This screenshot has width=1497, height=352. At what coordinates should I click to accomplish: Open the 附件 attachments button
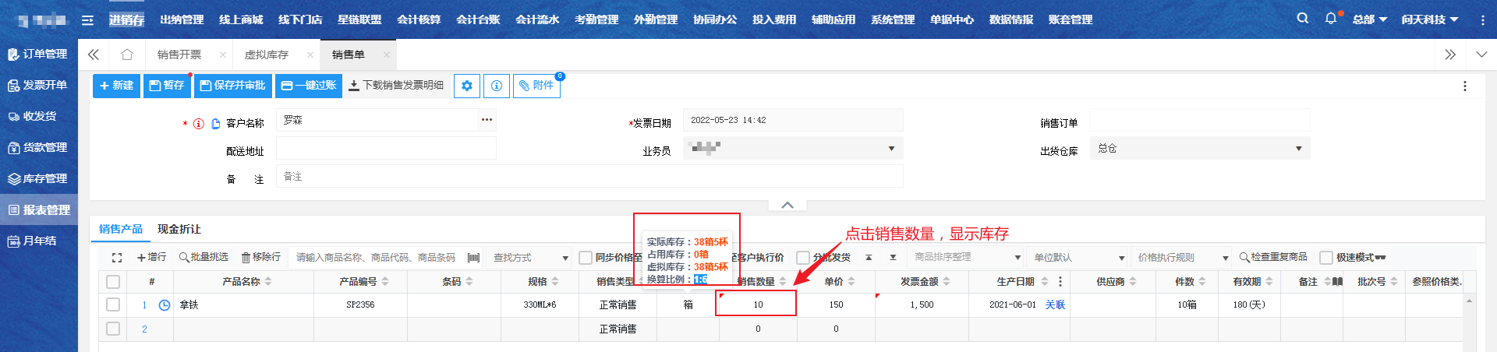536,86
